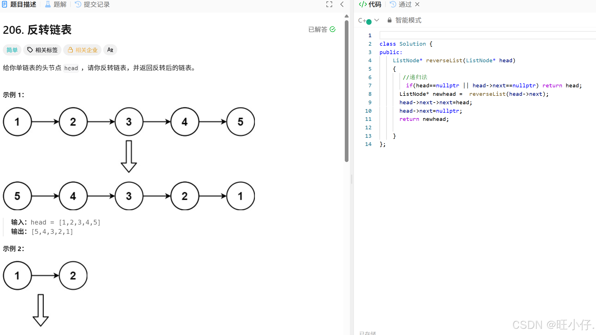Click the scrollbar up arrow
596x335 pixels.
[346, 16]
